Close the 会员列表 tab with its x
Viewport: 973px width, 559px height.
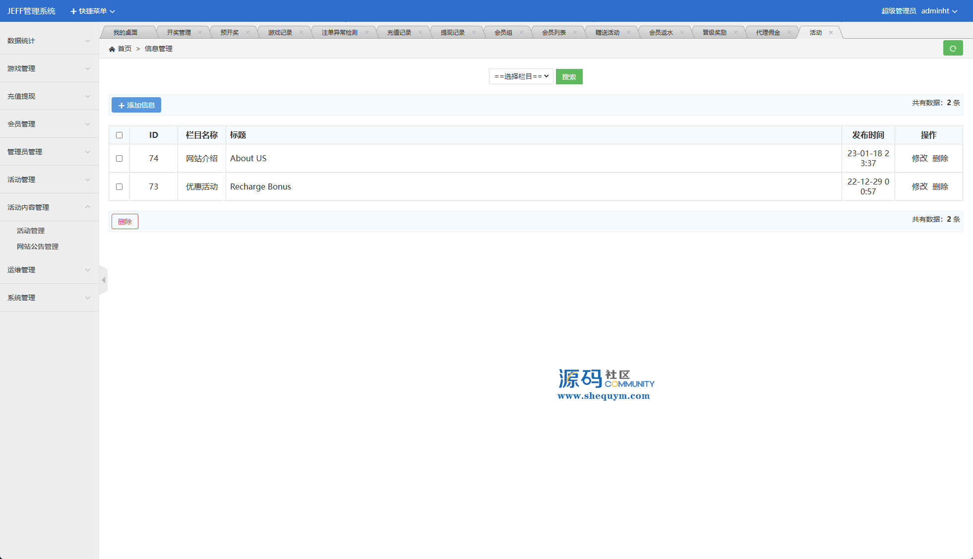pyautogui.click(x=575, y=33)
